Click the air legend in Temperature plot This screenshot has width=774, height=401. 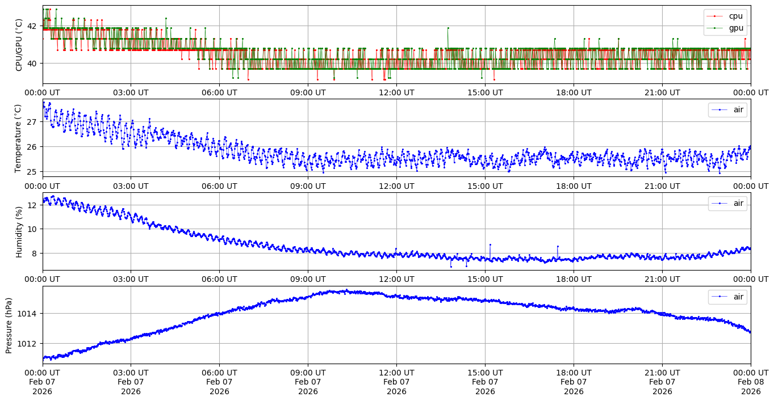point(727,110)
